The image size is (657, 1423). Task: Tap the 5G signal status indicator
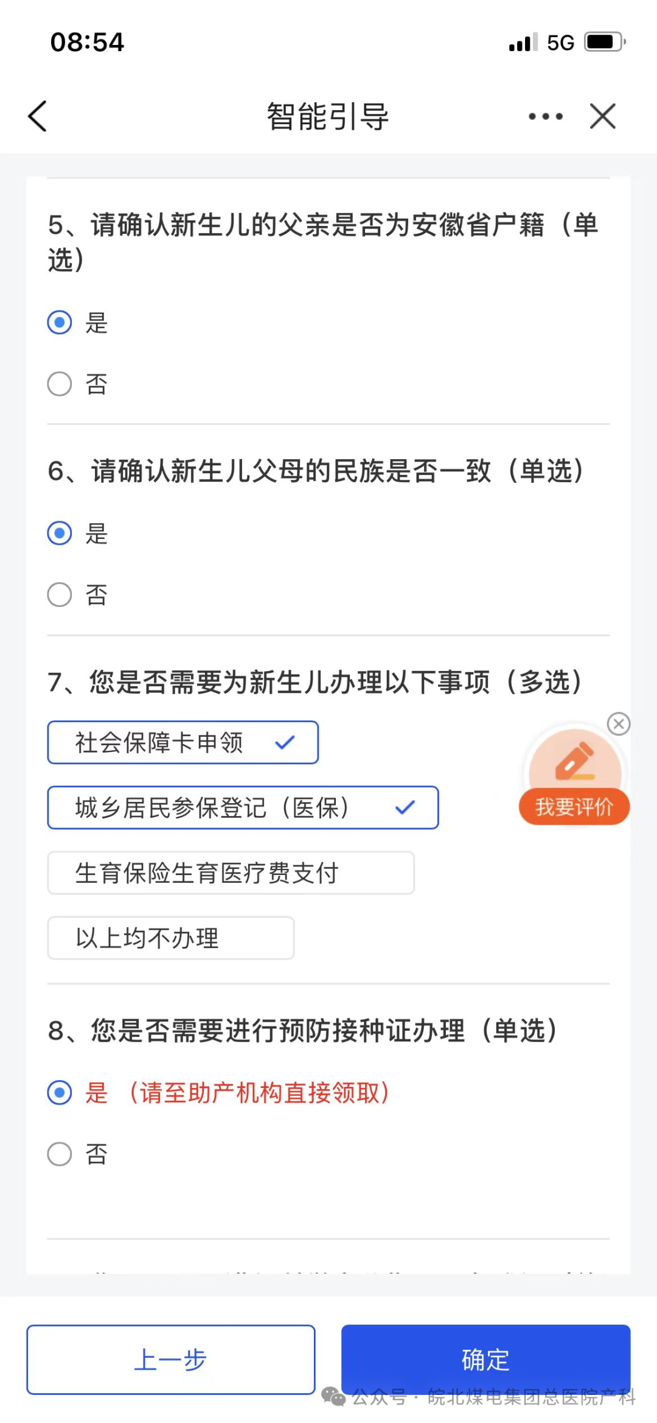560,43
